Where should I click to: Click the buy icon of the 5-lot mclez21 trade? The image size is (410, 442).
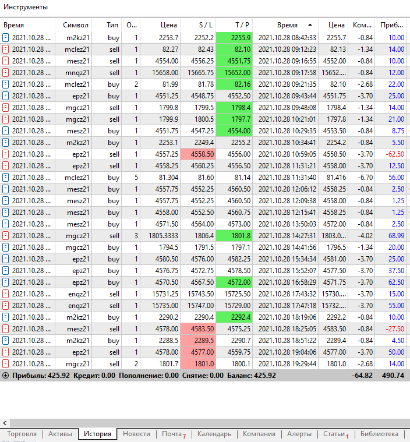[x=5, y=177]
